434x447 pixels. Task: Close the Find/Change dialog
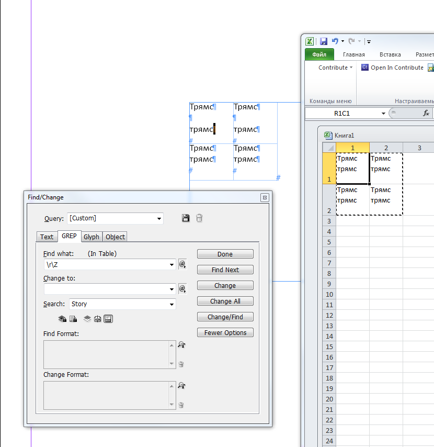(x=265, y=197)
